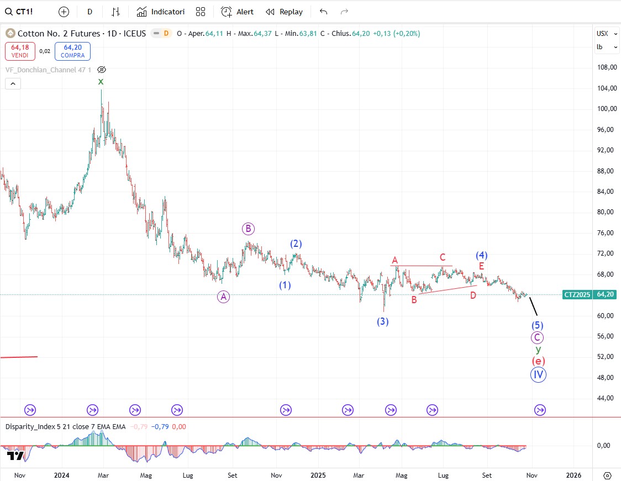Collapse the indicator legend chevron
The image size is (621, 481).
13,84
